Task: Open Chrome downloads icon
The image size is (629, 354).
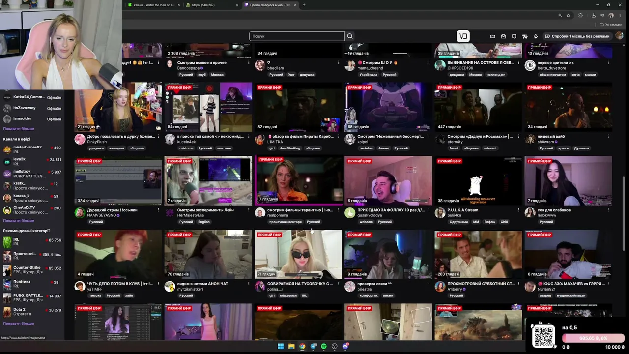Action: [x=593, y=15]
